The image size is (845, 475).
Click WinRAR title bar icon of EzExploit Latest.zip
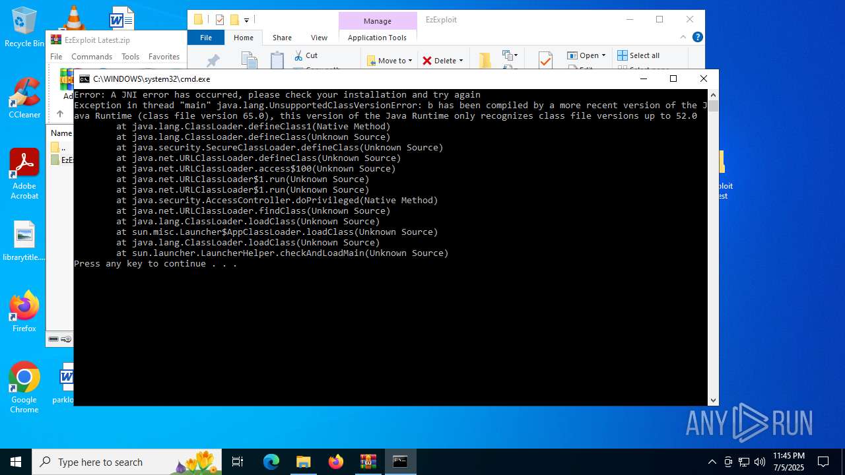[56, 40]
